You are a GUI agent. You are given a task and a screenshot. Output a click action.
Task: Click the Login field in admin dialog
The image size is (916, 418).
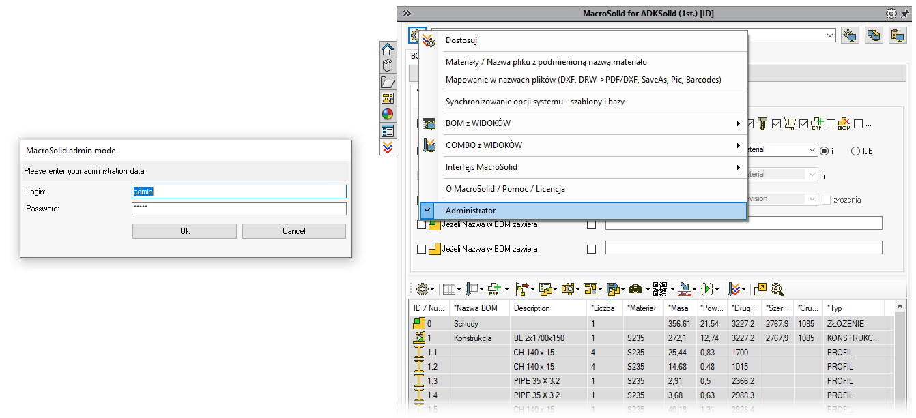tap(239, 192)
